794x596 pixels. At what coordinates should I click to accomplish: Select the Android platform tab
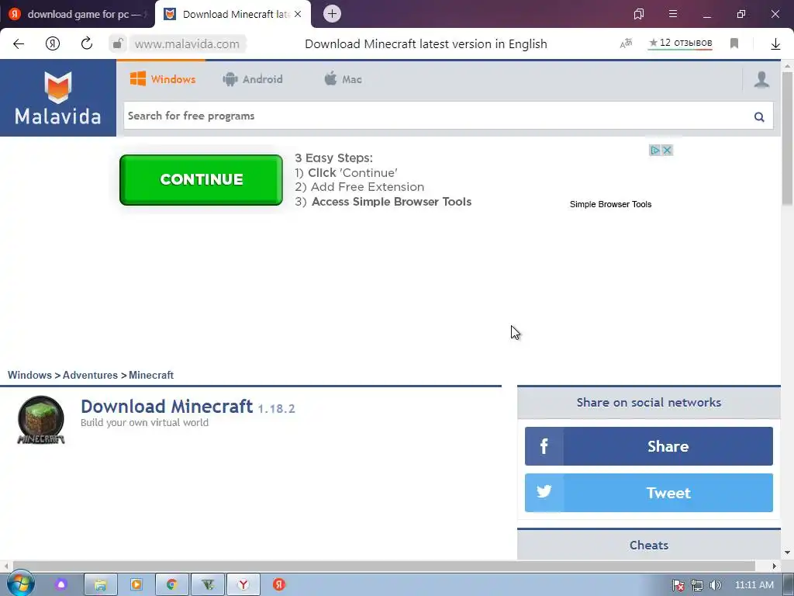tap(252, 79)
